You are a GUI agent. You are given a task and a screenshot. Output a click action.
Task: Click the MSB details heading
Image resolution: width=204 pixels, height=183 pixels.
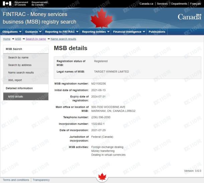(x=71, y=48)
